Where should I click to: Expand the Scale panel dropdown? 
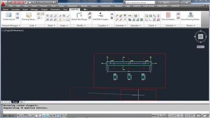click(x=33, y=26)
